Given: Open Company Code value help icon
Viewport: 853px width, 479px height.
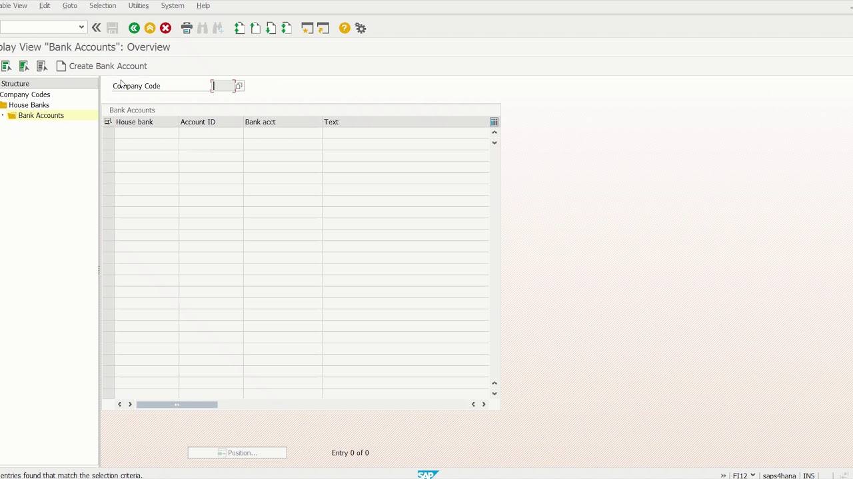Looking at the screenshot, I should tap(239, 86).
